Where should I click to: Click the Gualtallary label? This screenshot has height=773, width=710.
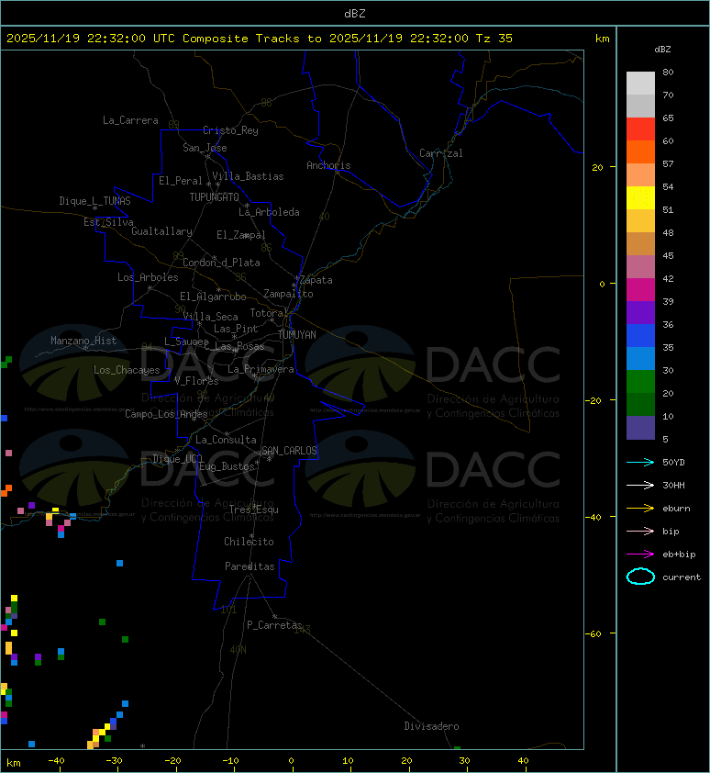tap(161, 231)
